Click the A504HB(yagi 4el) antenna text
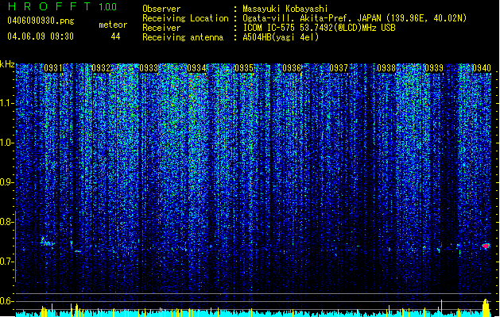This screenshot has width=500, height=317. click(281, 37)
